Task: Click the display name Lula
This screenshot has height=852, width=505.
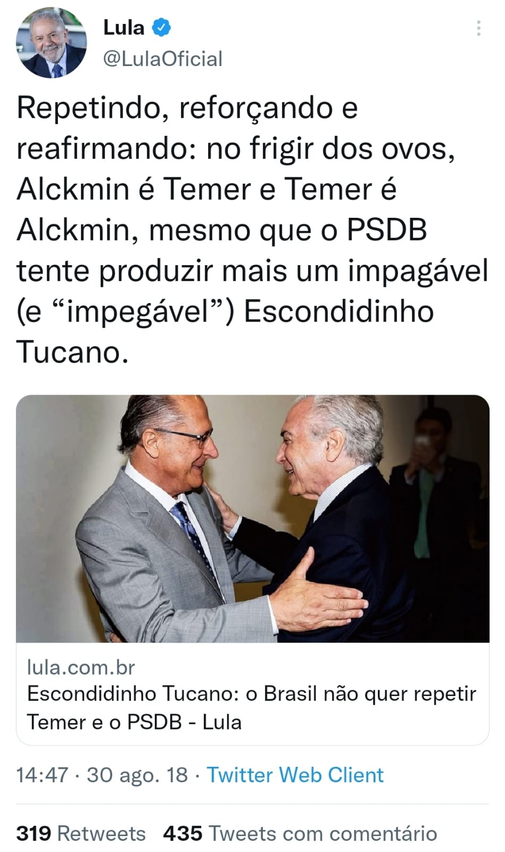Action: [123, 27]
